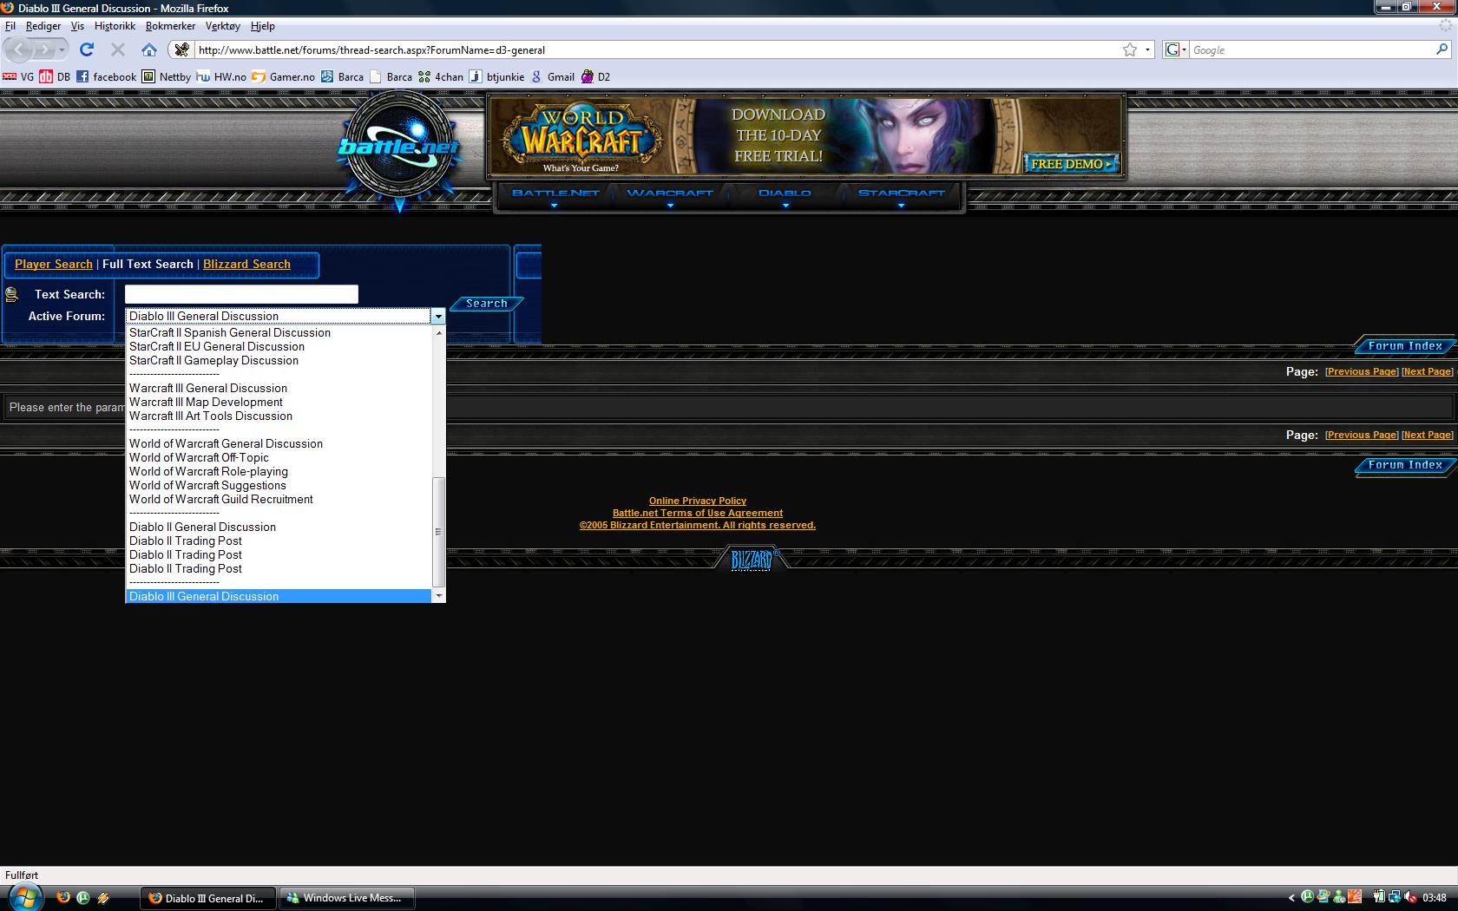
Task: Click the volume icon in system tray
Action: (x=1411, y=897)
